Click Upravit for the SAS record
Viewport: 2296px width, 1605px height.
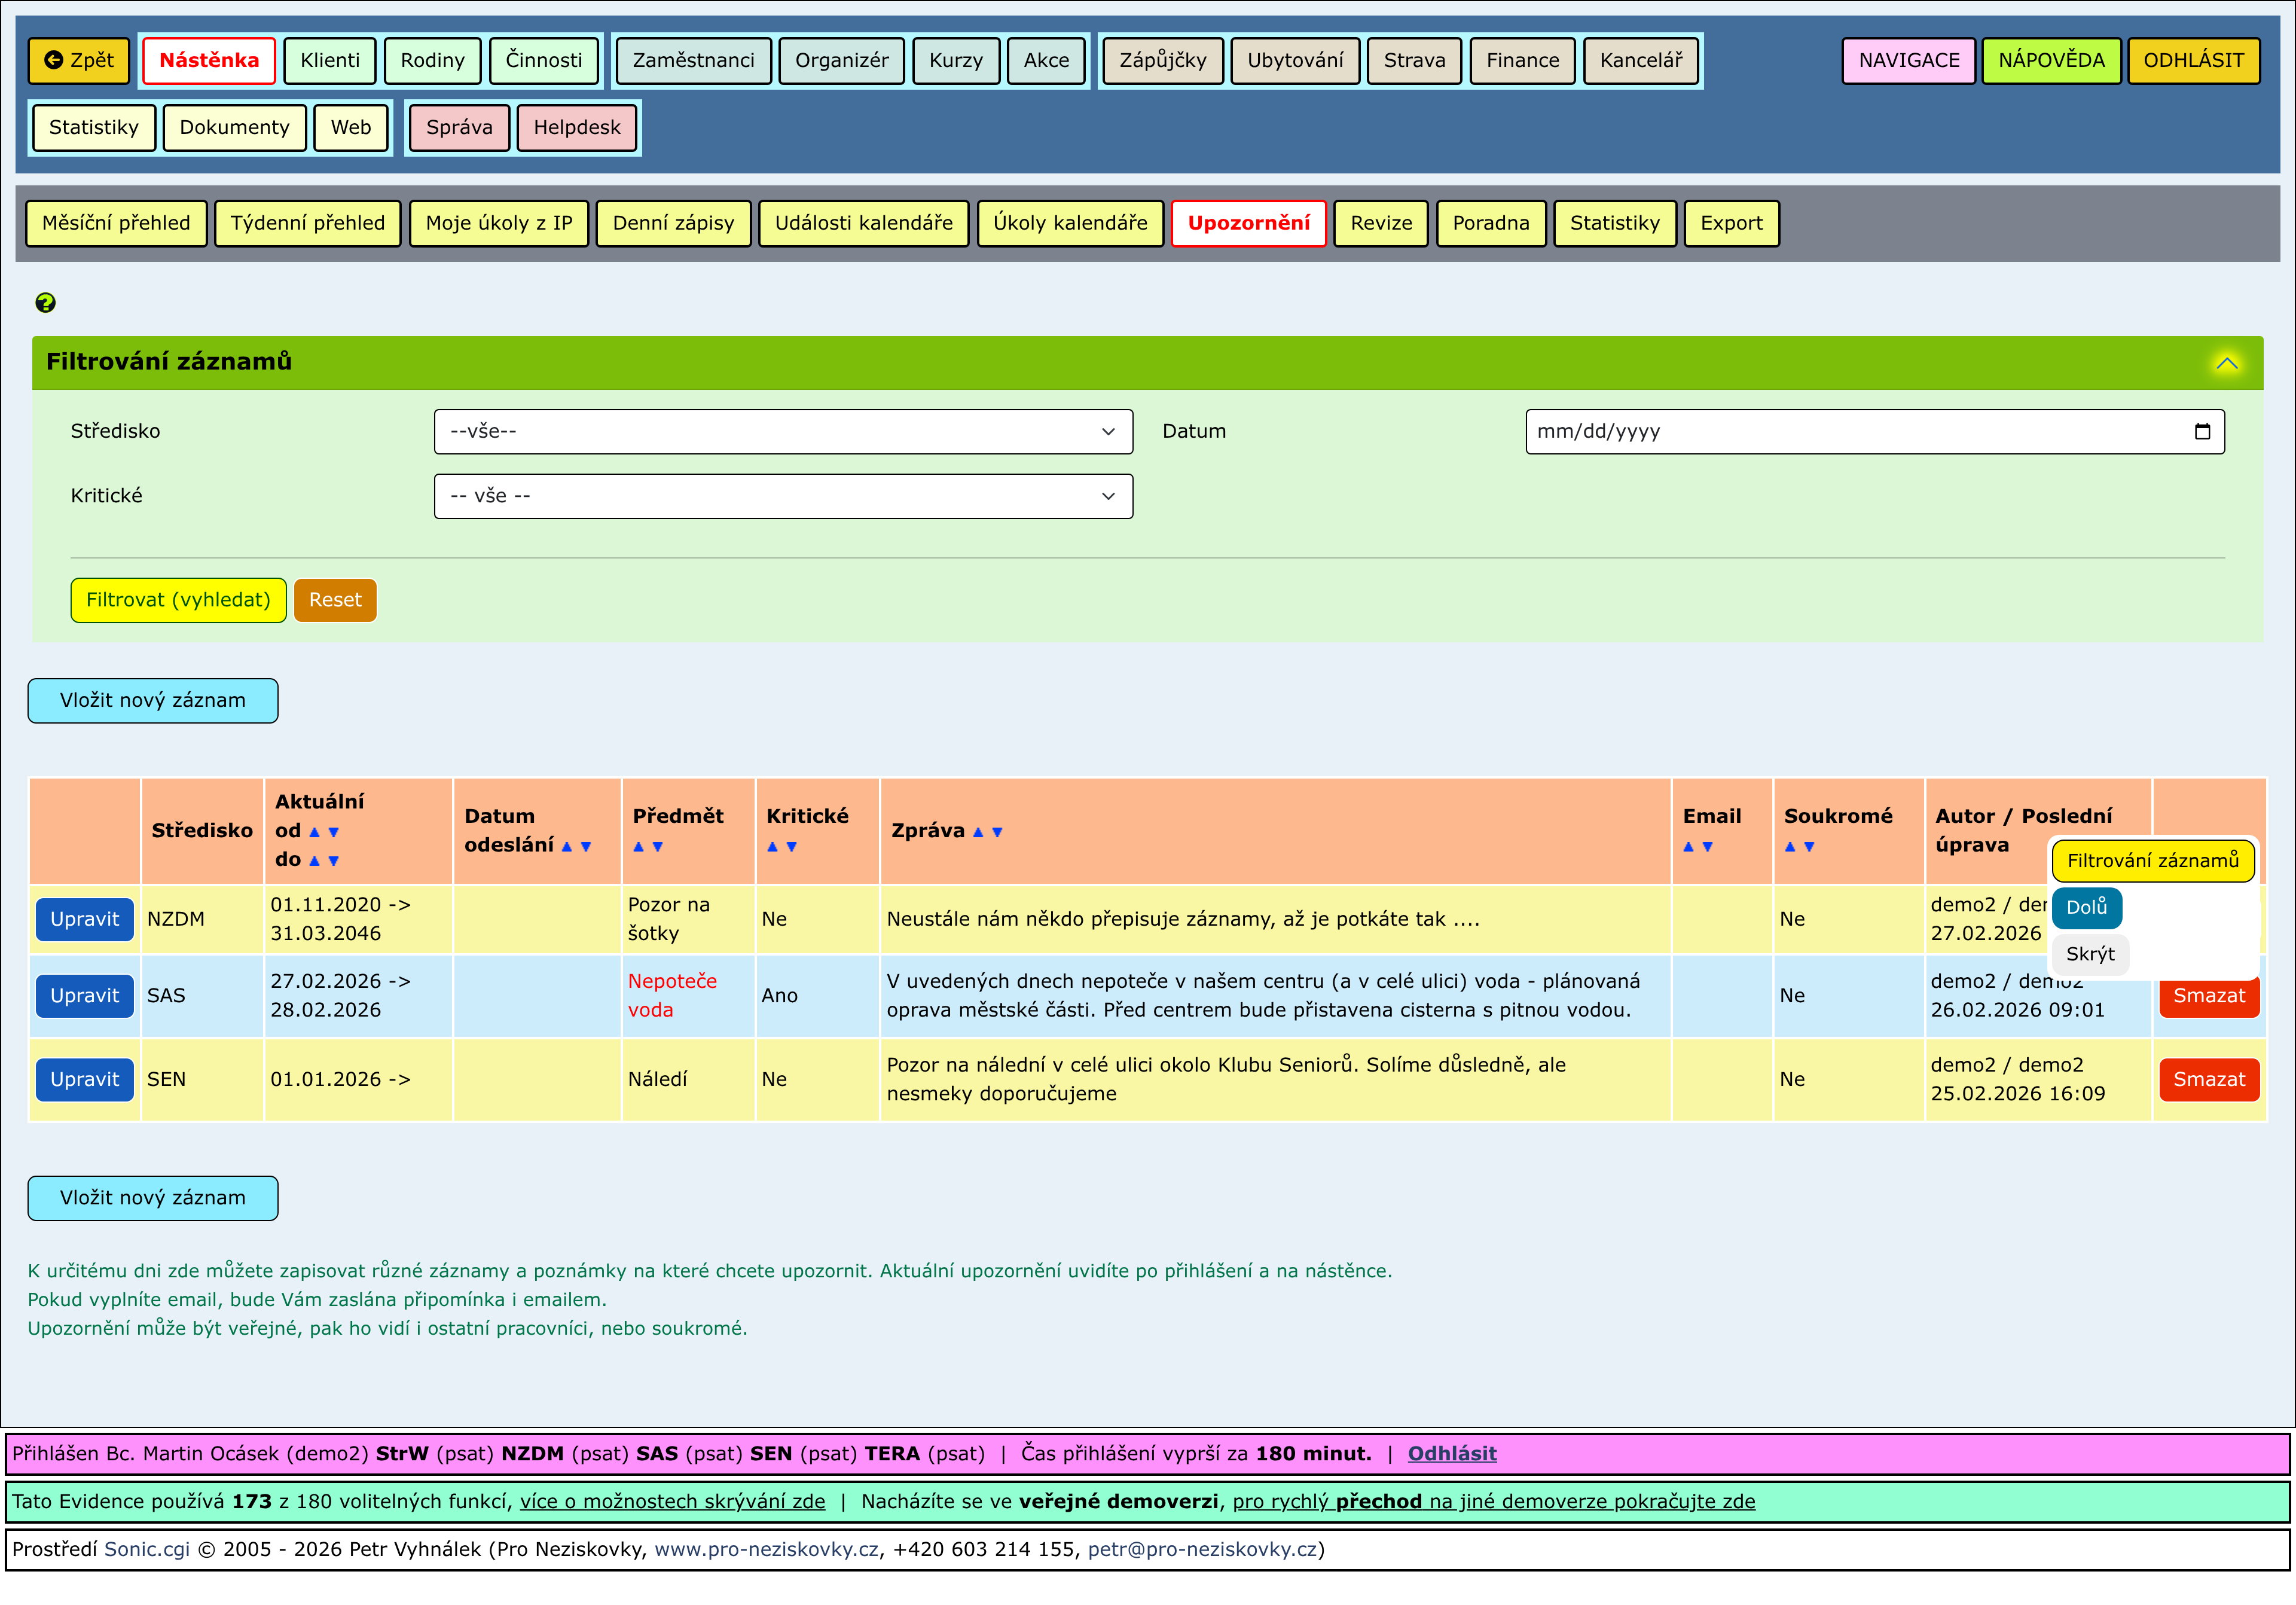(85, 996)
